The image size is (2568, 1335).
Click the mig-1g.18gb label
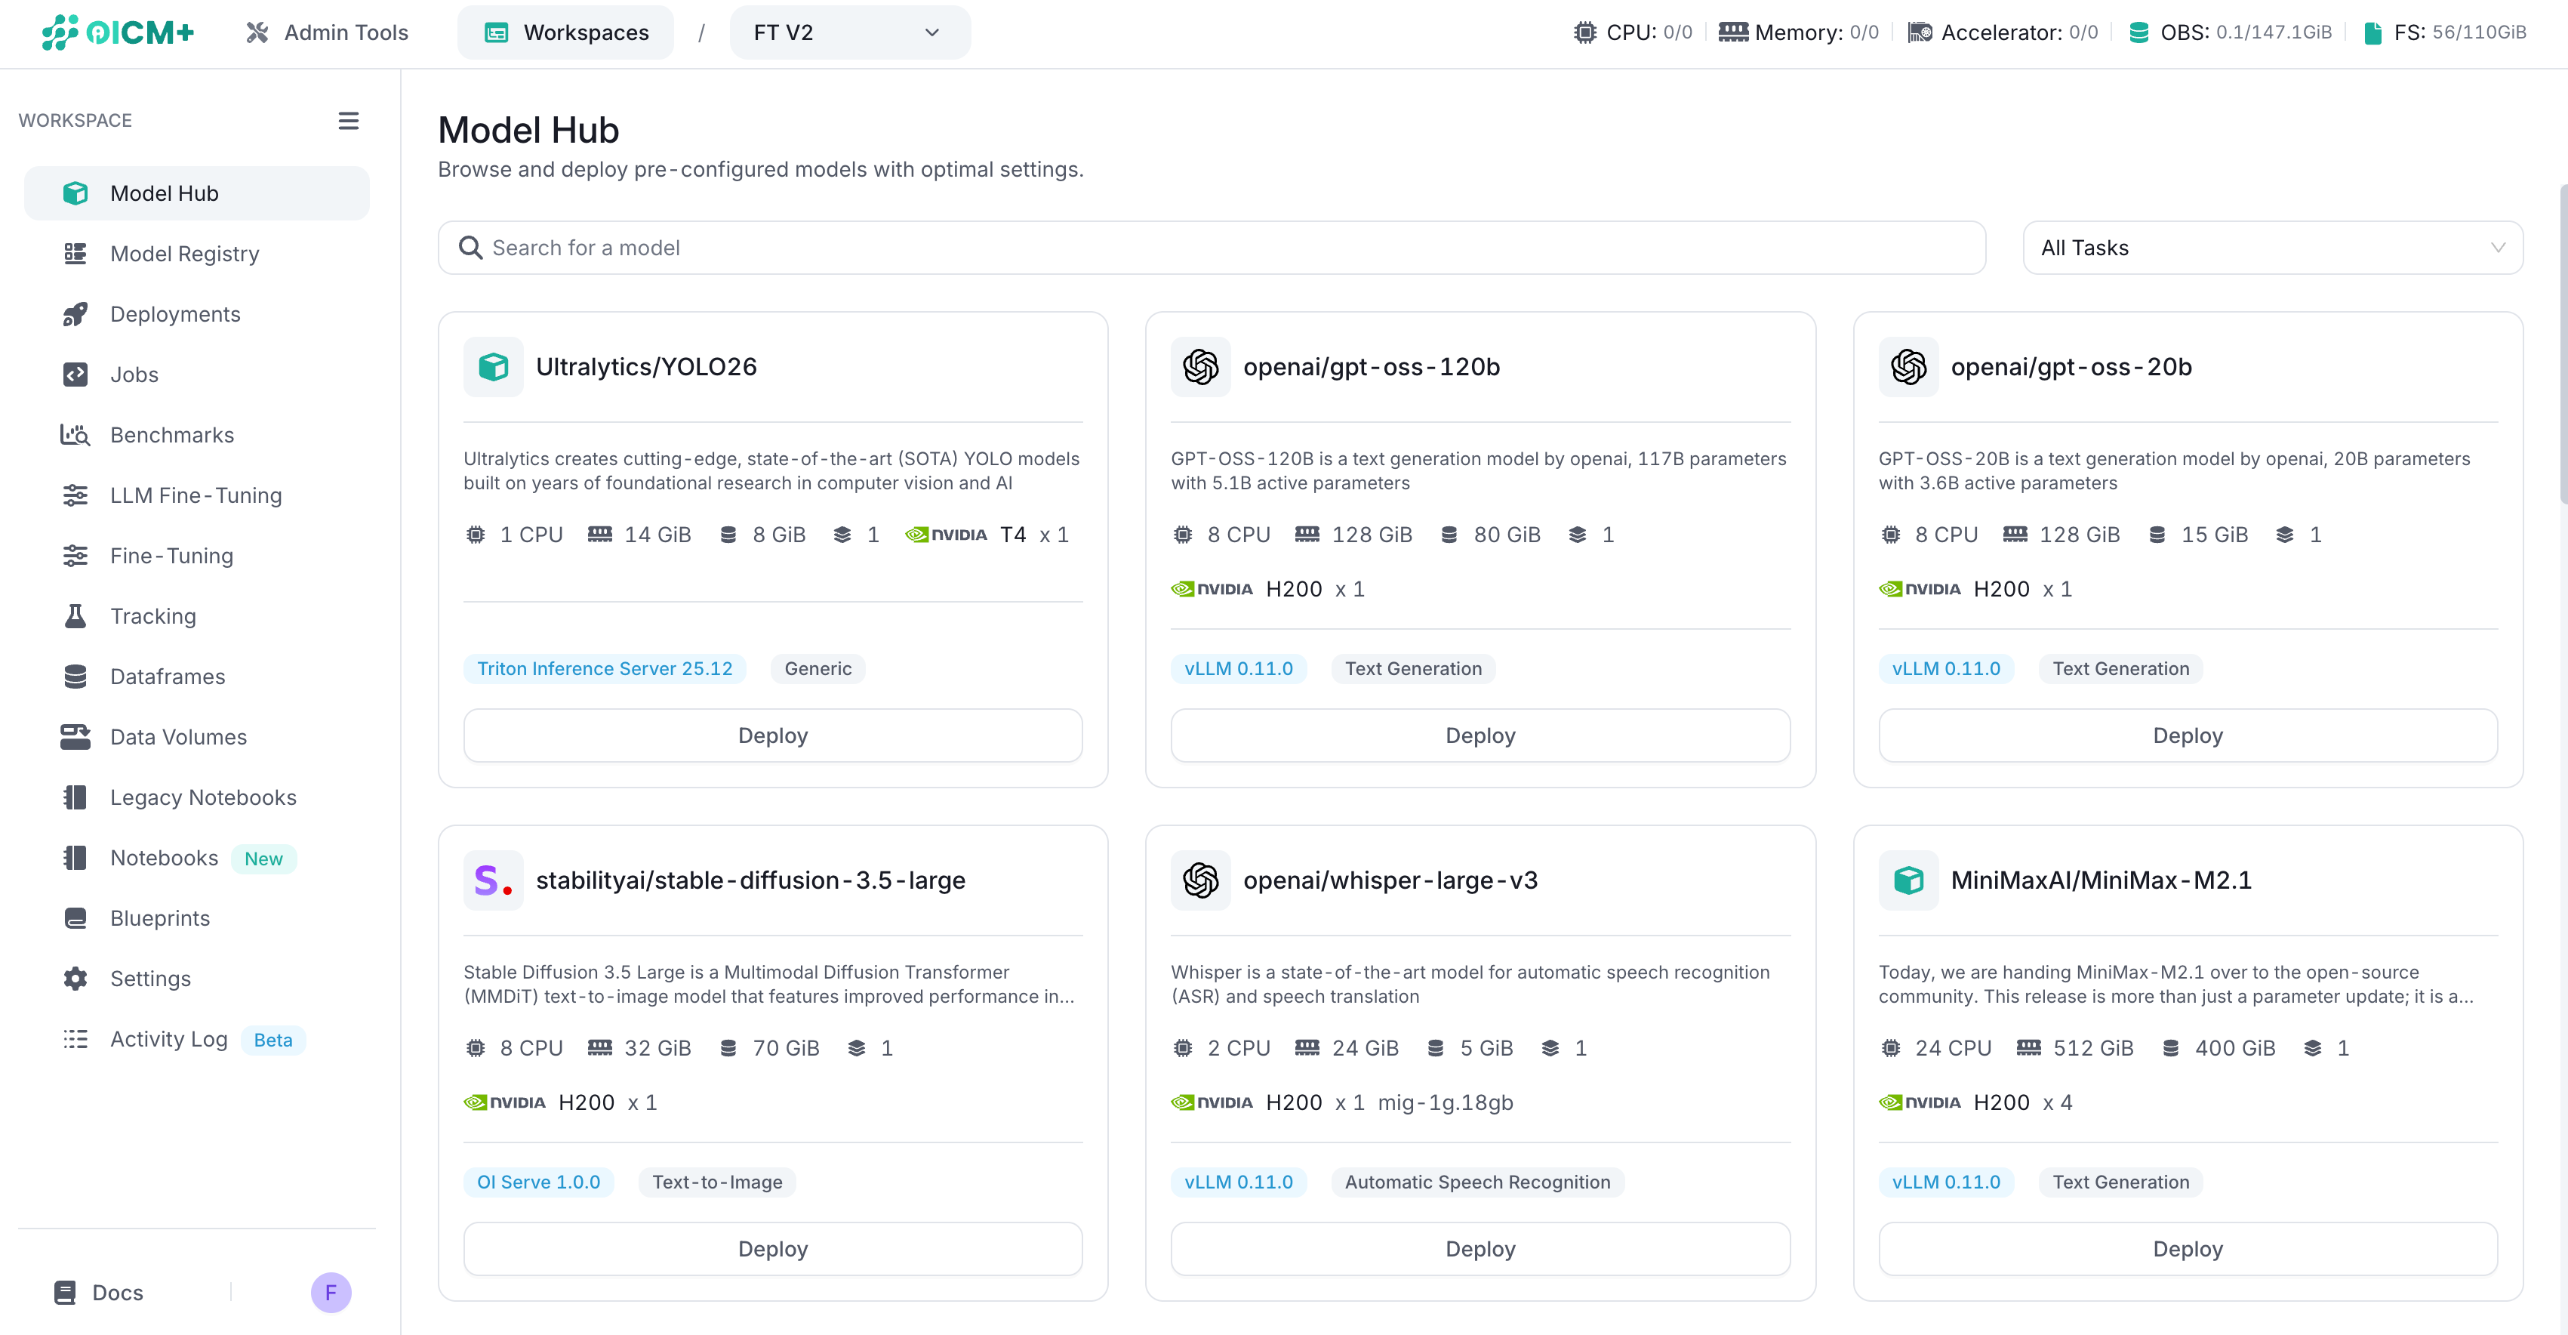tap(1446, 1102)
